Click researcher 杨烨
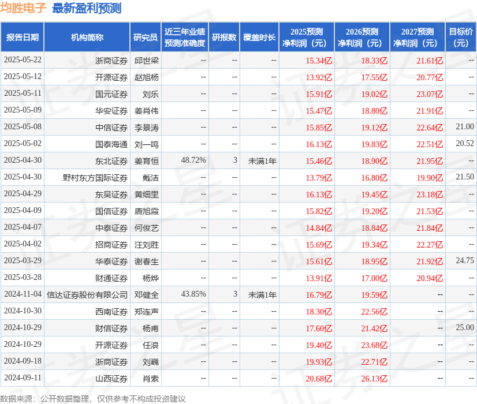The height and width of the screenshot is (404, 477). (x=151, y=278)
